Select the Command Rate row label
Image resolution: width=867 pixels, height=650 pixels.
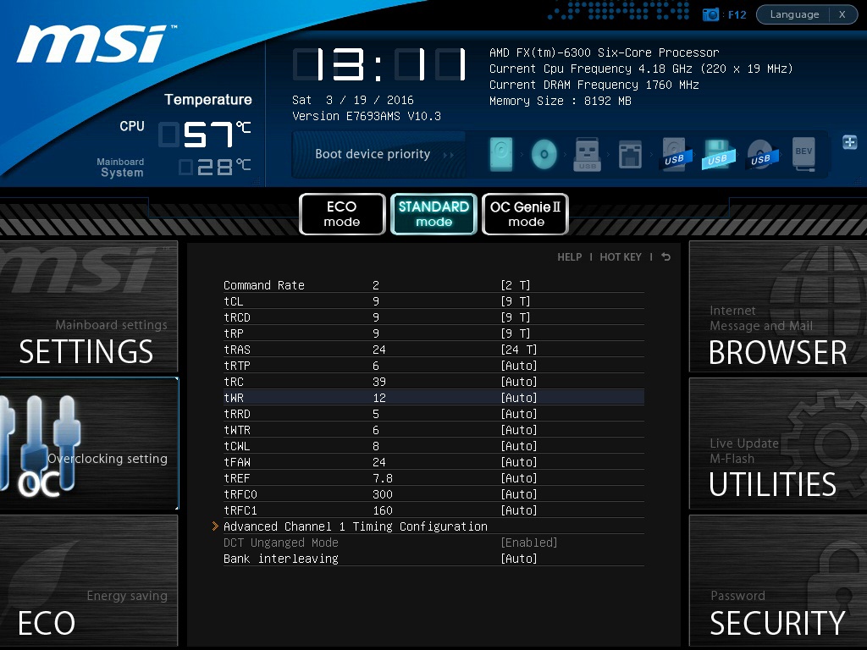click(x=264, y=285)
